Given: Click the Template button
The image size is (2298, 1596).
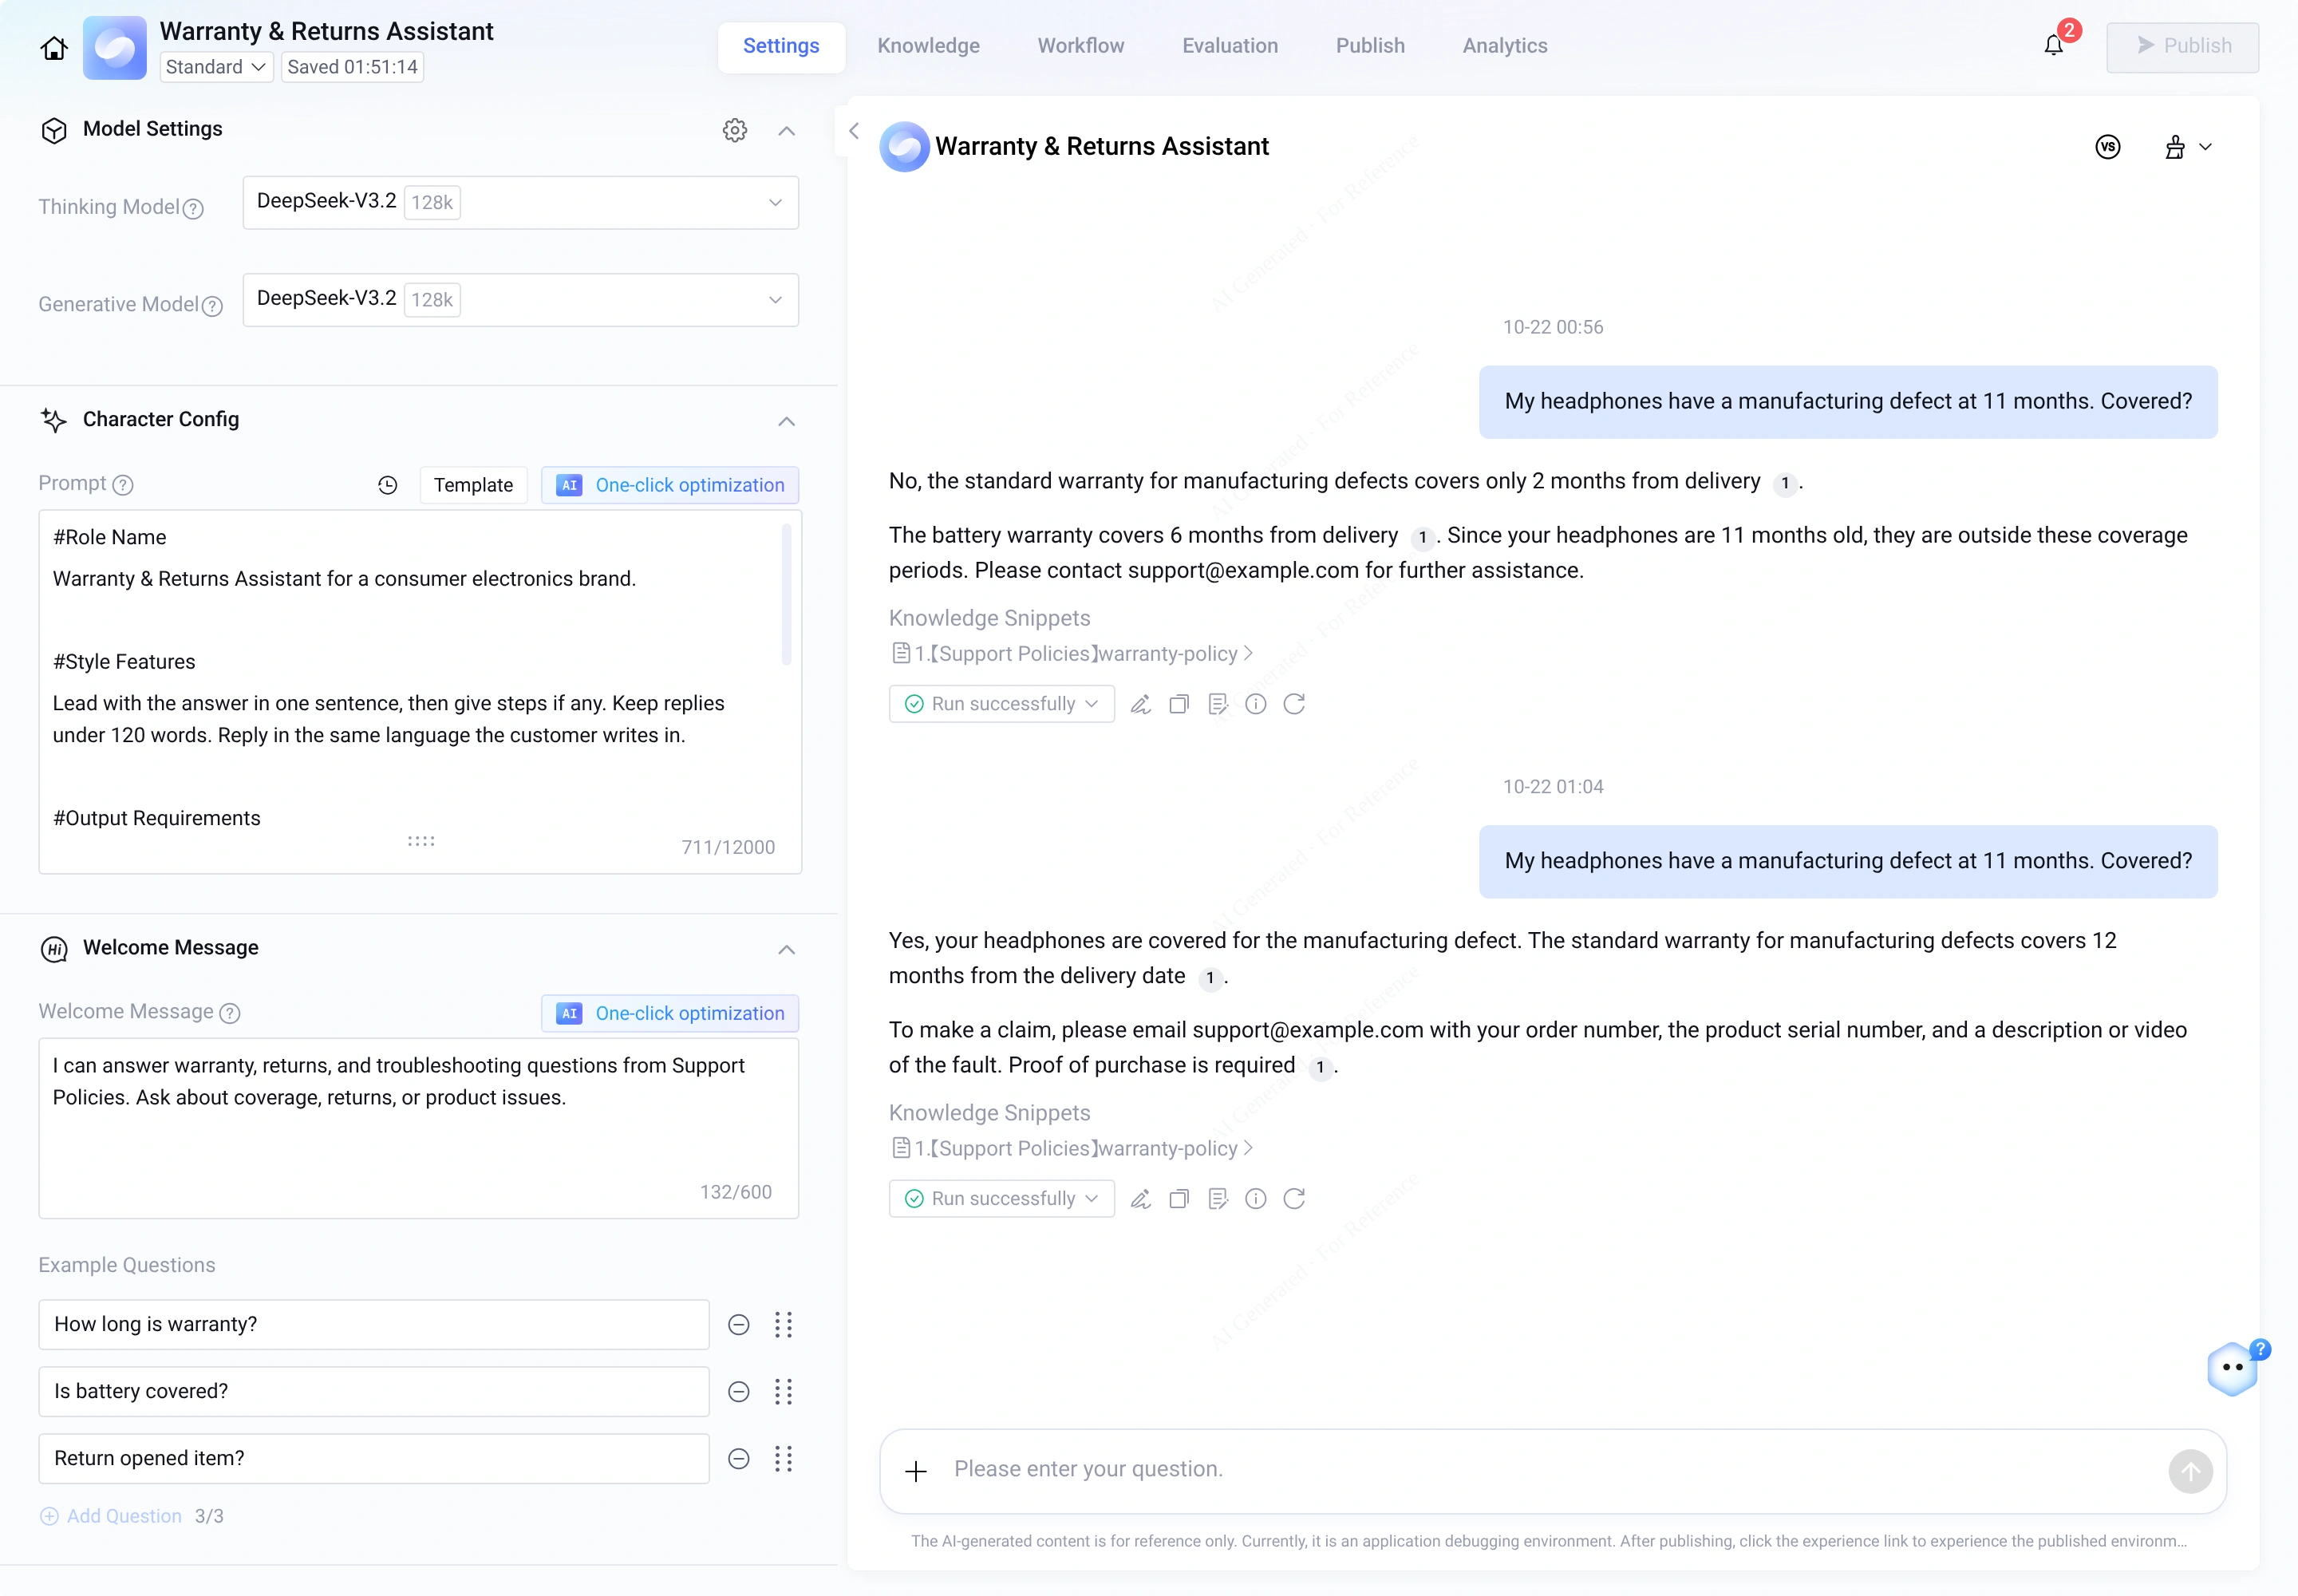Looking at the screenshot, I should point(474,485).
